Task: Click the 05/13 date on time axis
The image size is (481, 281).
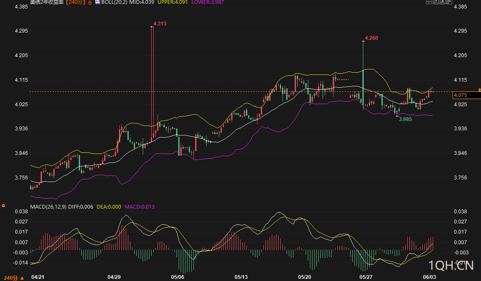Action: pyautogui.click(x=241, y=277)
